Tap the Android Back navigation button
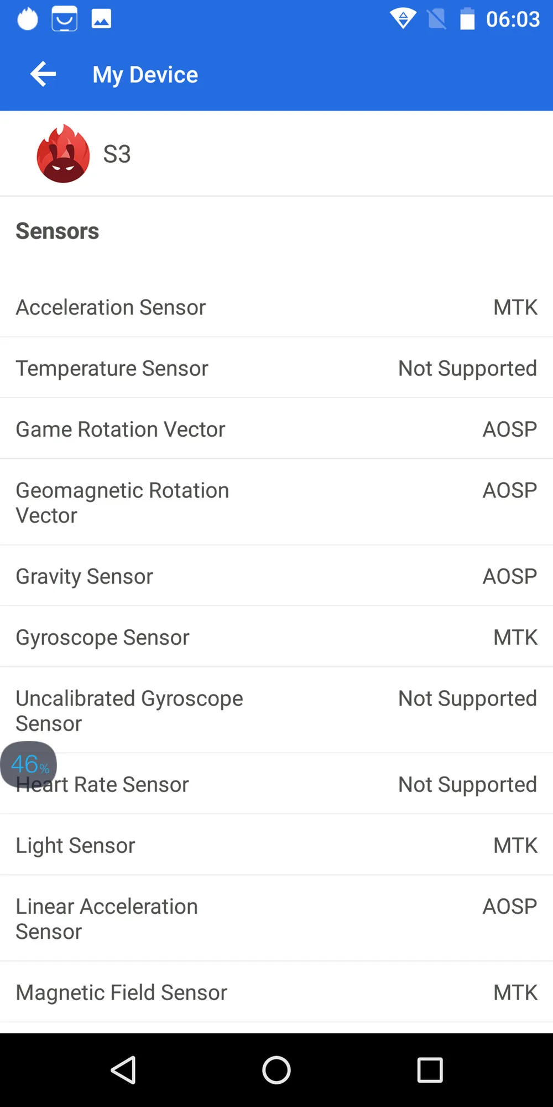 click(x=123, y=1070)
